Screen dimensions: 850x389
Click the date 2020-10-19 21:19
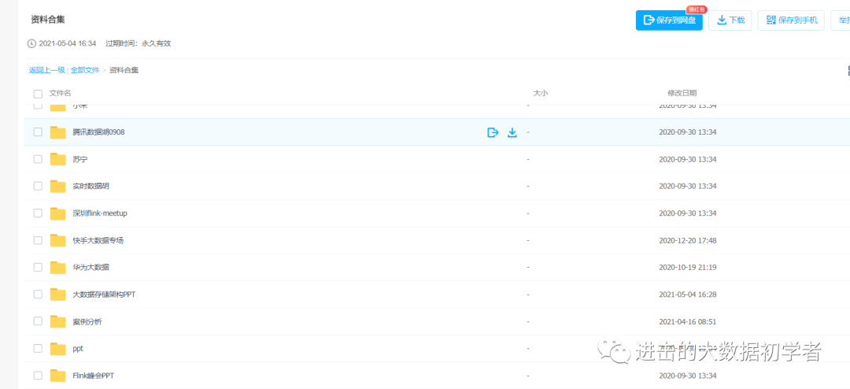coord(688,268)
